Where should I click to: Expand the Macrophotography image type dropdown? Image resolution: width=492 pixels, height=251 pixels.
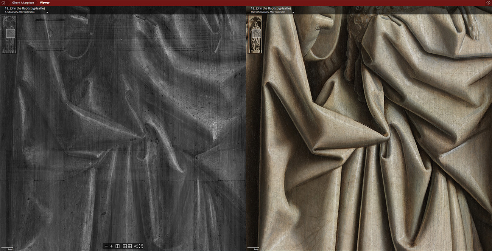point(293,12)
